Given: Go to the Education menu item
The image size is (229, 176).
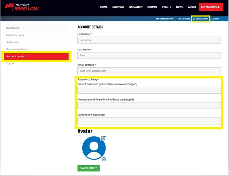Looking at the screenshot, I should pyautogui.click(x=136, y=7).
